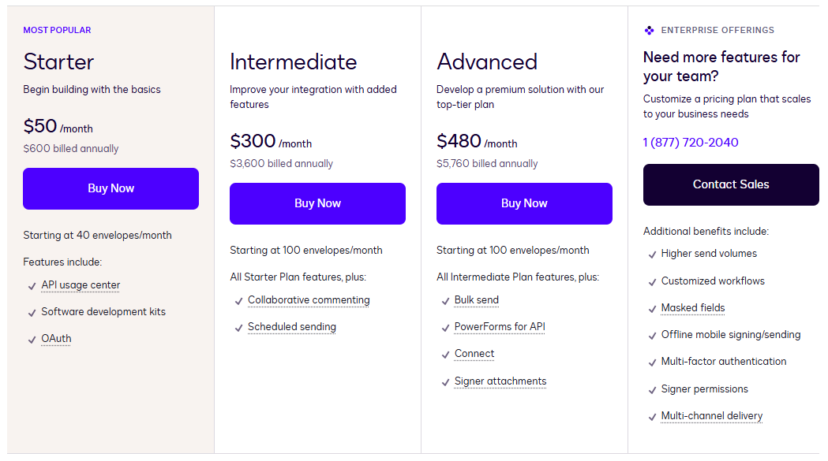The width and height of the screenshot is (828, 461).
Task: Click the checkmark beside Bulk send
Action: (445, 300)
